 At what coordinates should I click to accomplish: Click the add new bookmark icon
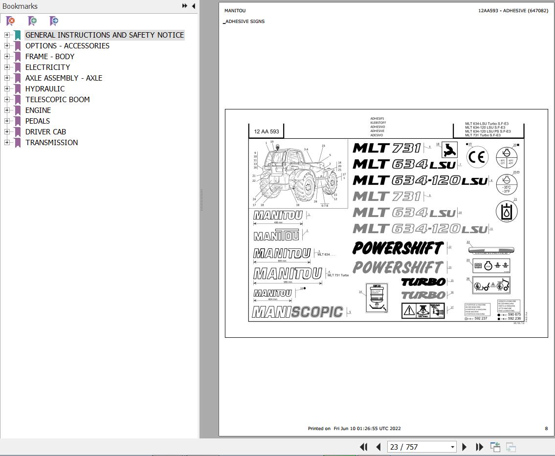[32, 21]
